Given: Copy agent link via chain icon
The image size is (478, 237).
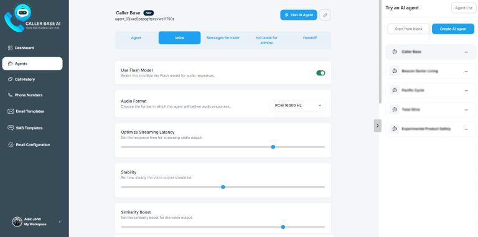Looking at the screenshot, I should (x=326, y=15).
